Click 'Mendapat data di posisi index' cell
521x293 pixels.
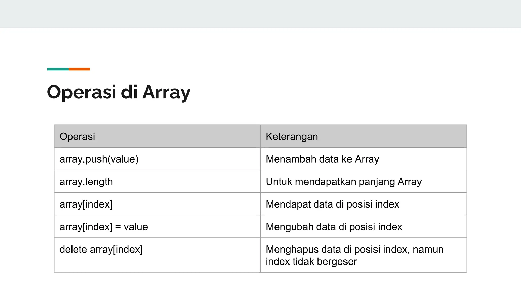pyautogui.click(x=364, y=204)
